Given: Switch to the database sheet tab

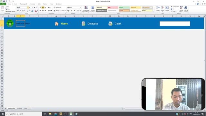Looking at the screenshot, I should (19, 109).
